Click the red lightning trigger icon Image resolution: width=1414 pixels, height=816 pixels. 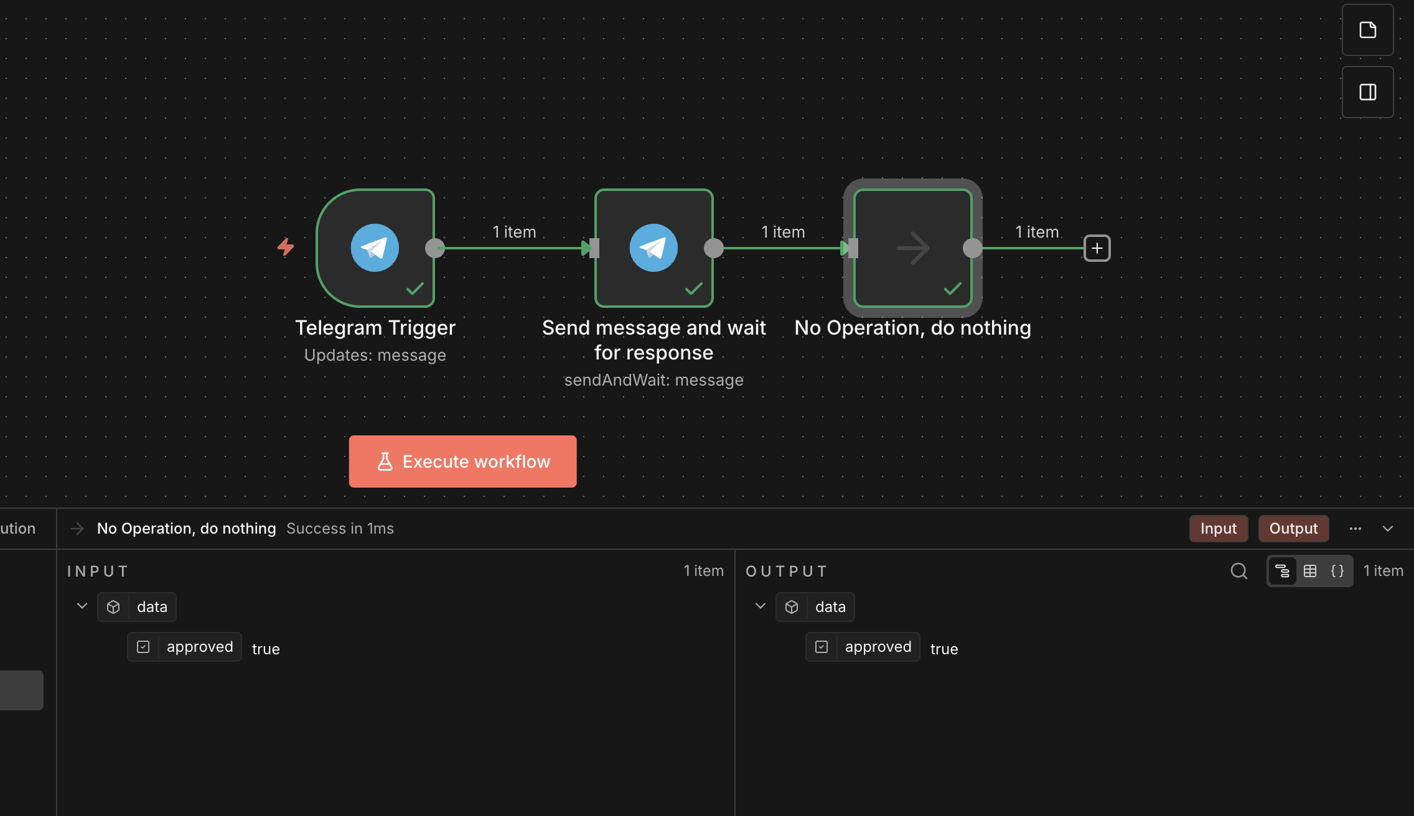pos(286,247)
